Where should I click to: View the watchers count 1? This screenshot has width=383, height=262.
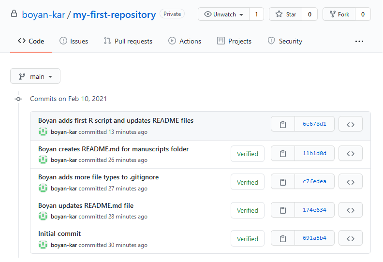click(x=256, y=15)
